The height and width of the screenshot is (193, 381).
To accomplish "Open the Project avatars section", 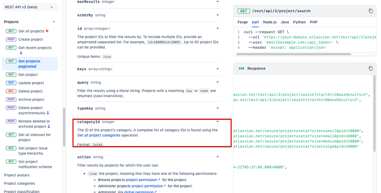I will 16,175.
